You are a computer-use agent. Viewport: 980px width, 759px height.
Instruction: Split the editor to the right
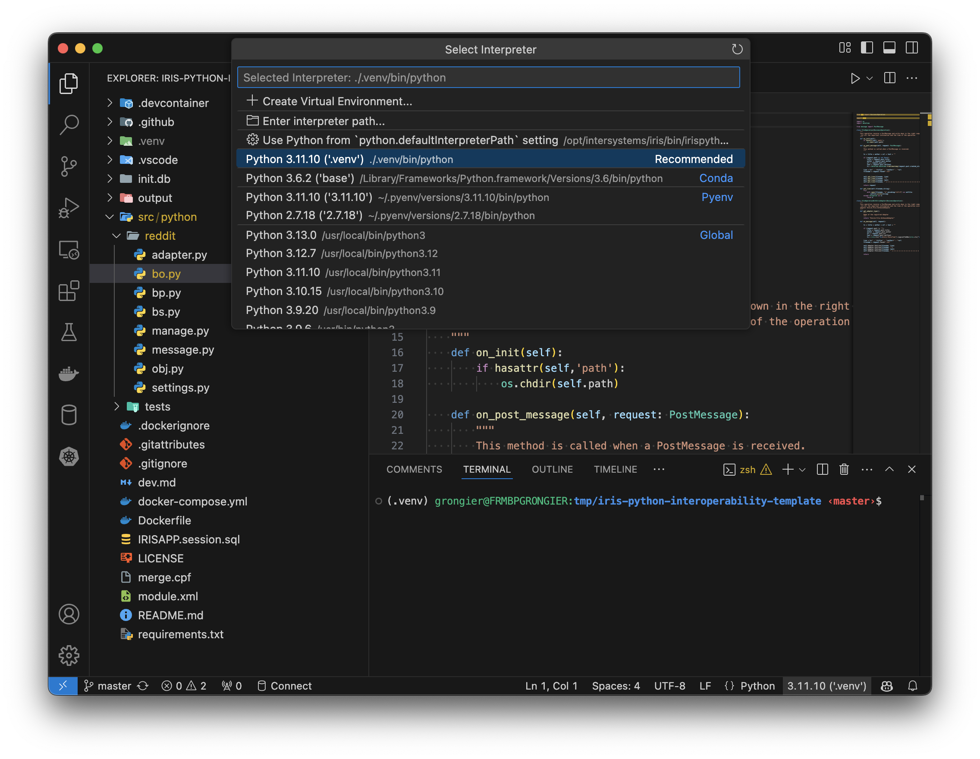pyautogui.click(x=889, y=78)
